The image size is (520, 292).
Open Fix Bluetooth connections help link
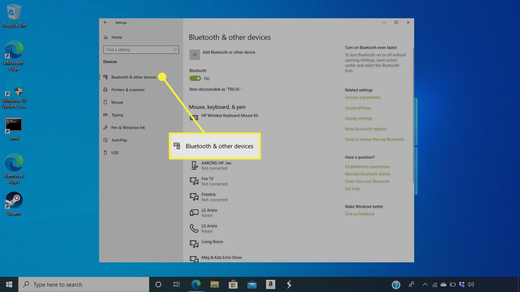[x=367, y=167]
